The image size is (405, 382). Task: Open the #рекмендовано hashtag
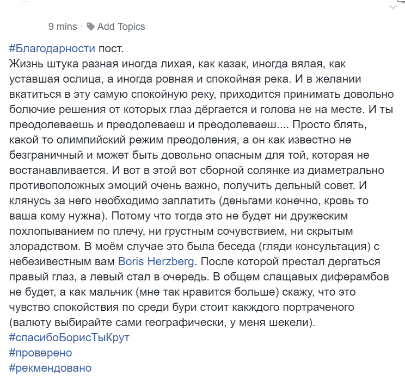pos(51,368)
